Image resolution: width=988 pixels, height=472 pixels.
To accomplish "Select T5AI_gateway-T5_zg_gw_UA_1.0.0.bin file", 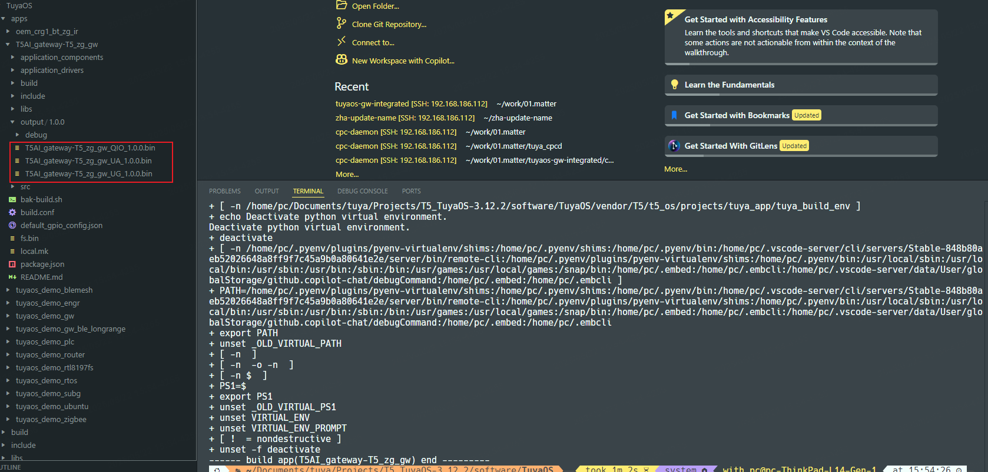I will (x=88, y=161).
